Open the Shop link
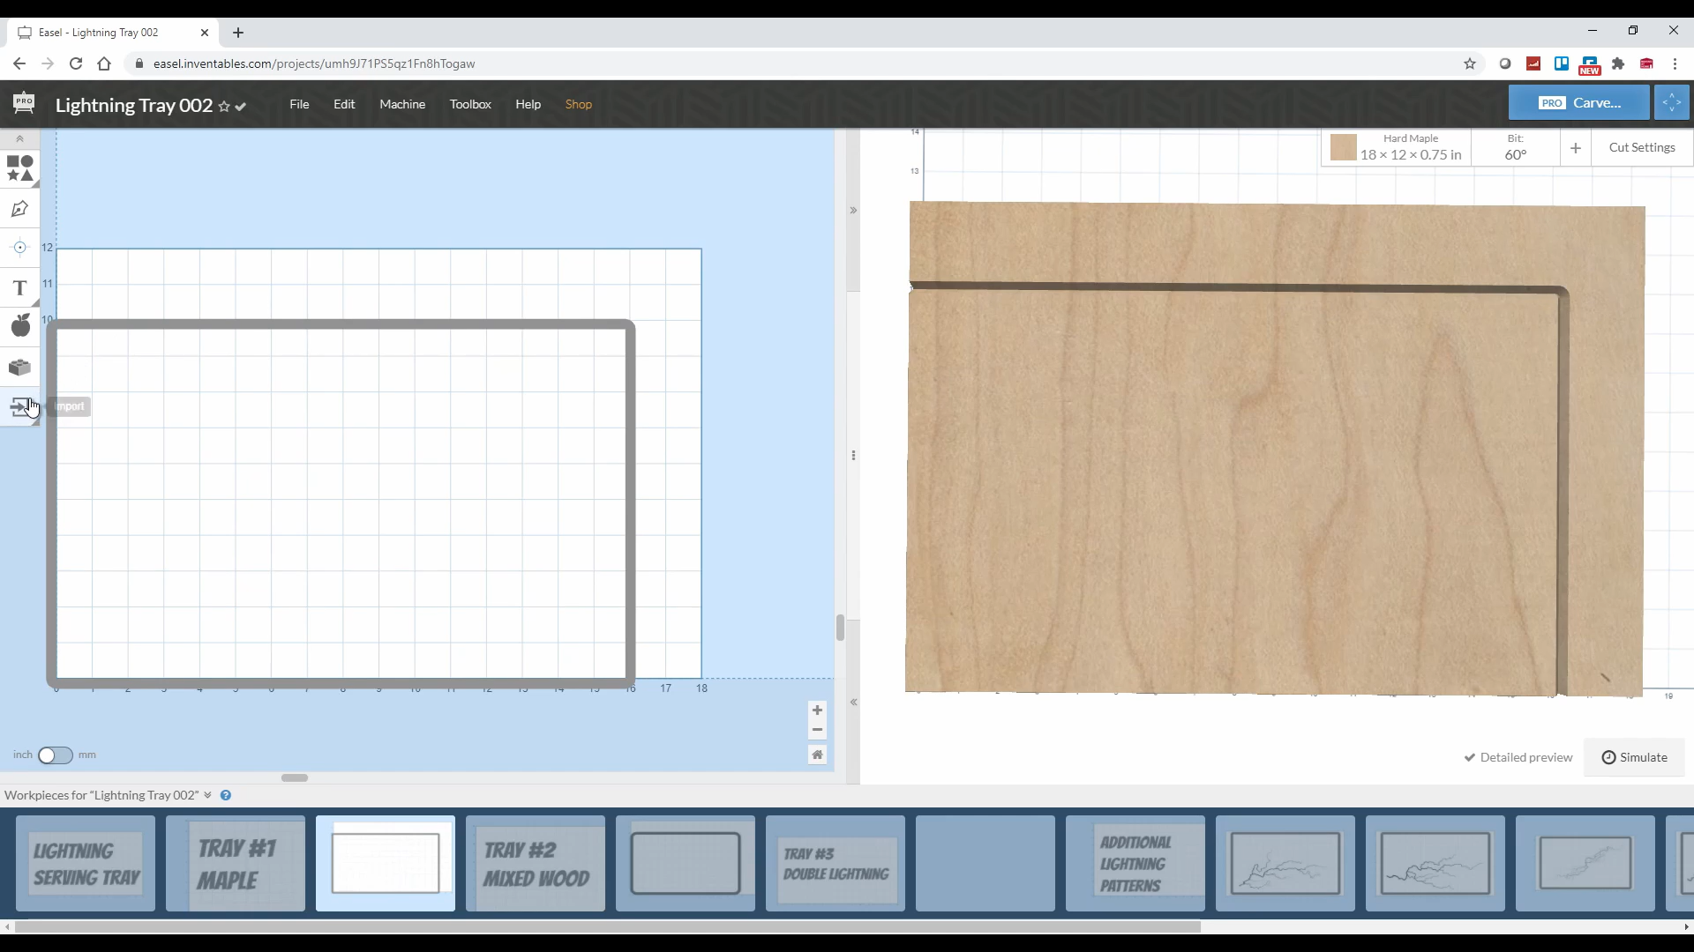The height and width of the screenshot is (952, 1694). 579,104
